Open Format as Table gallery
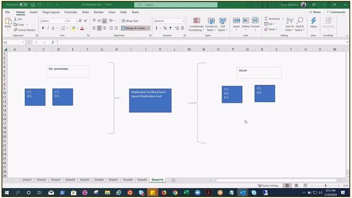Image resolution: width=352 pixels, height=198 pixels. pos(211,24)
